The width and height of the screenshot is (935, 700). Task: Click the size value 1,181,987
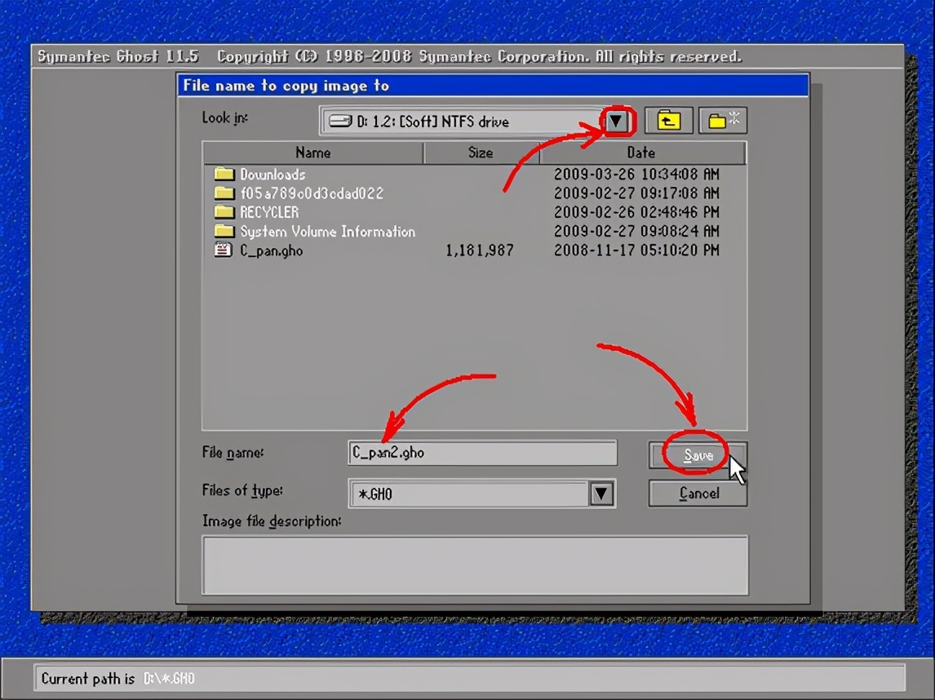pos(480,250)
